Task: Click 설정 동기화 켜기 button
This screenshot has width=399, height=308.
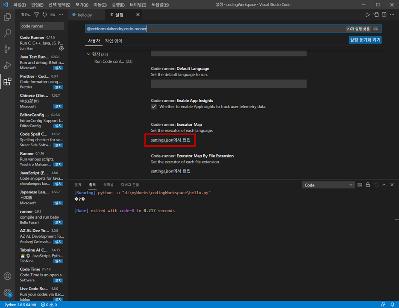Action: 365,40
